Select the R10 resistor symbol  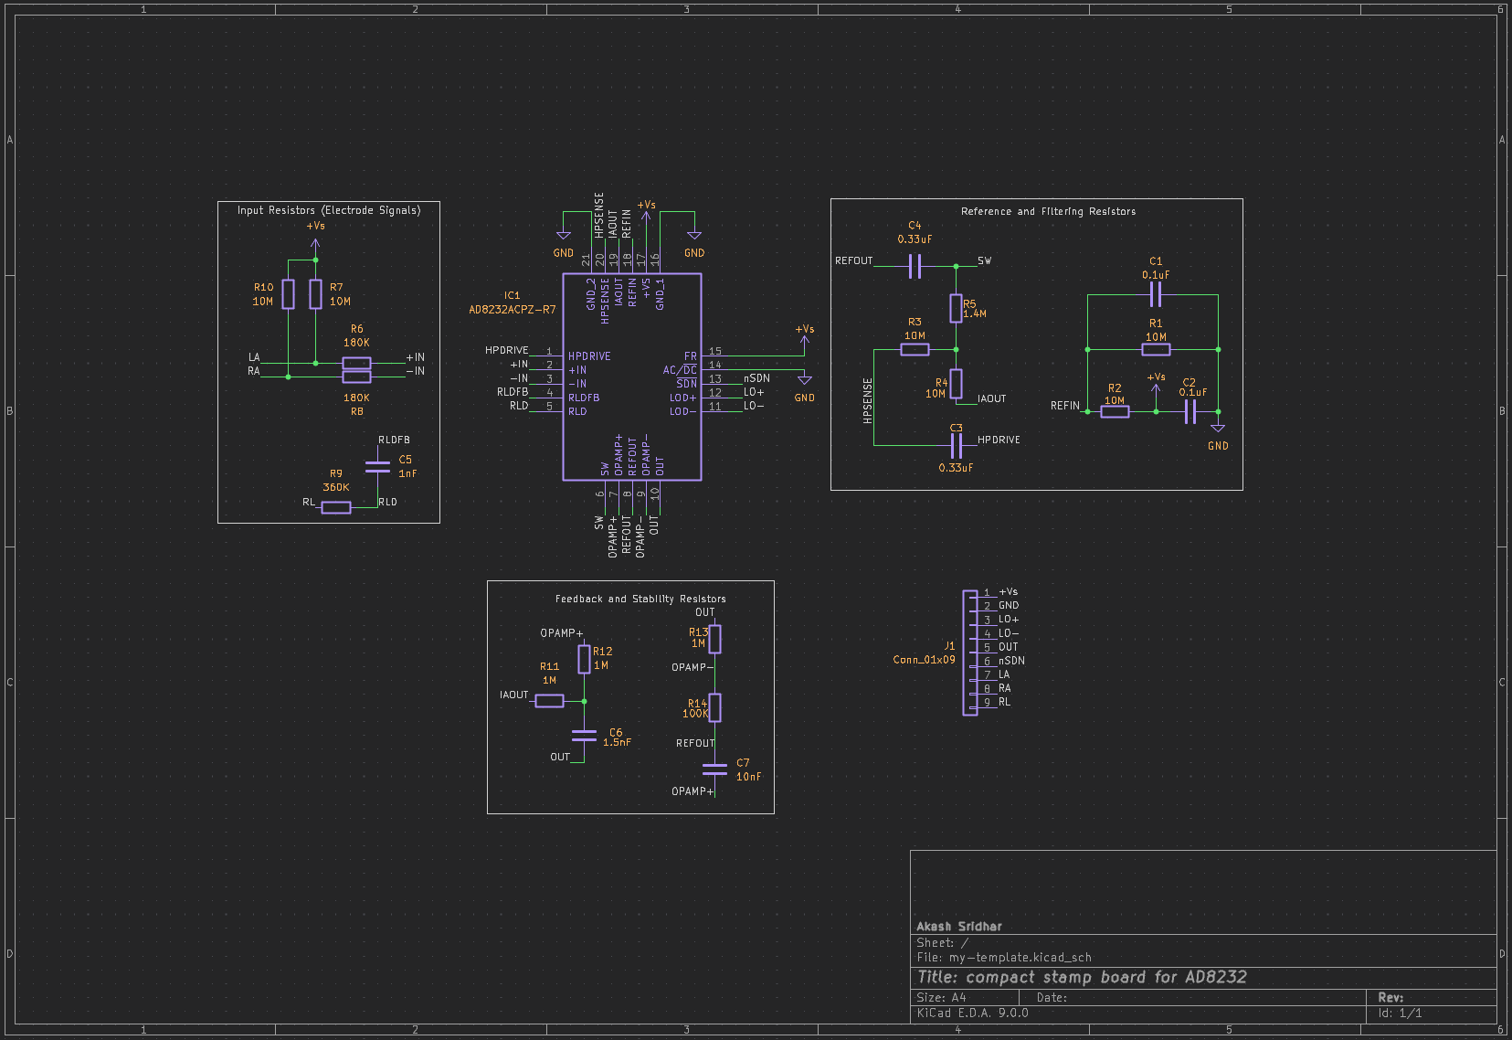[x=288, y=294]
